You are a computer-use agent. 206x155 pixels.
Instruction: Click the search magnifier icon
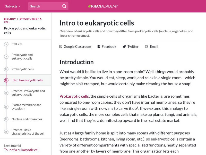[64, 6]
